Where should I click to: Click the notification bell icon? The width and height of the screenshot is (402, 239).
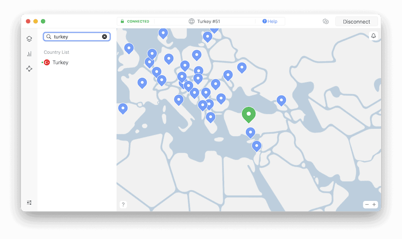373,36
